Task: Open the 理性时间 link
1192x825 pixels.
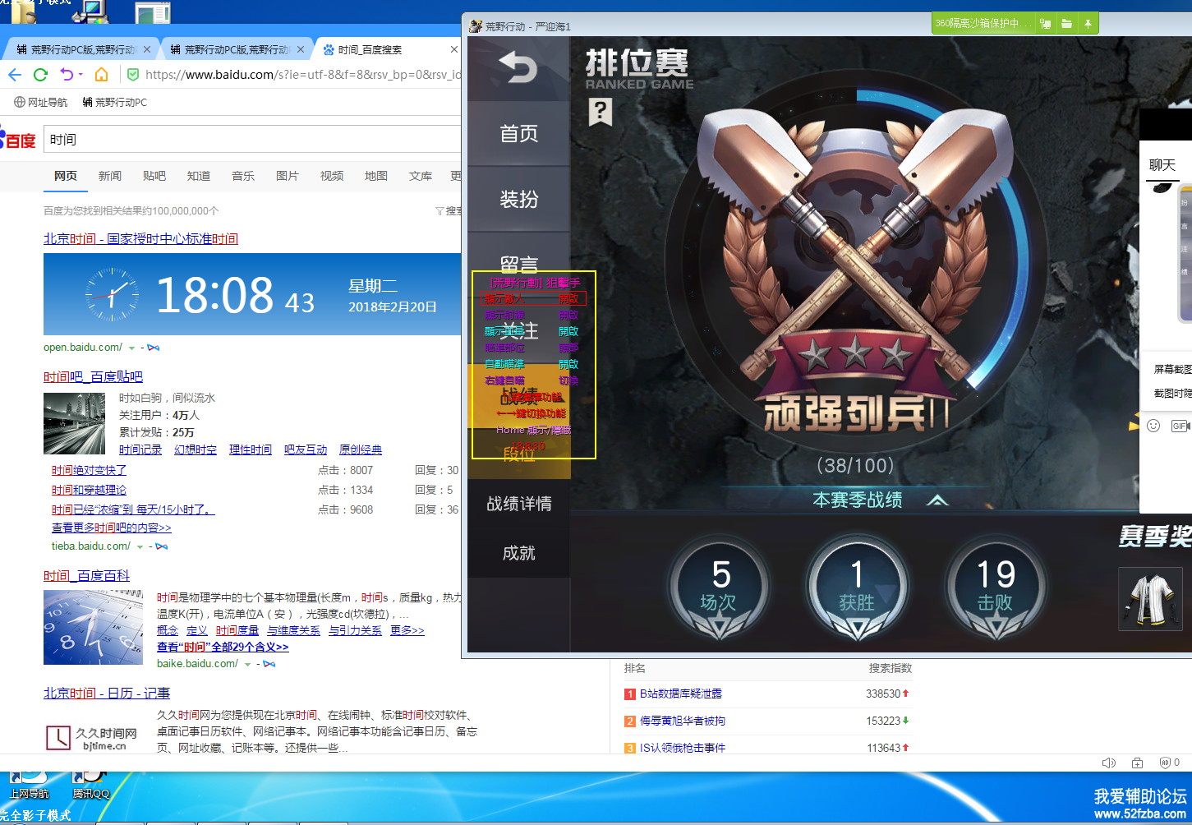Action: point(251,449)
